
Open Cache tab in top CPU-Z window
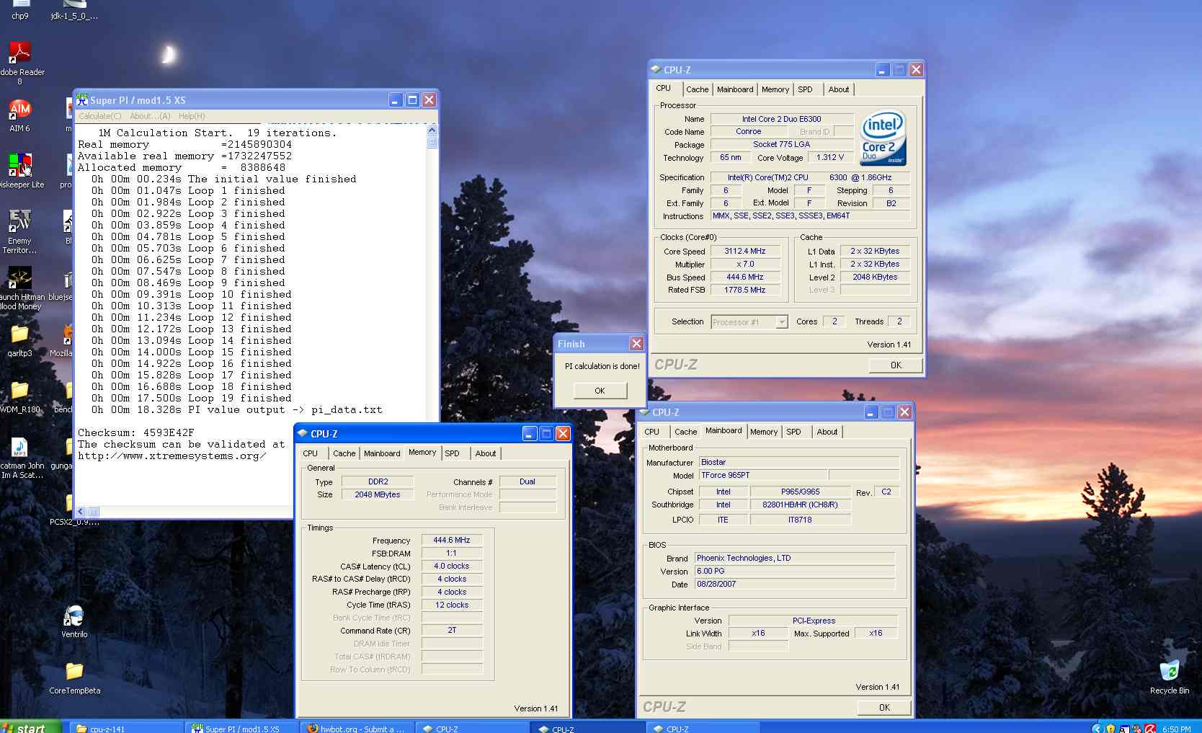coord(697,89)
